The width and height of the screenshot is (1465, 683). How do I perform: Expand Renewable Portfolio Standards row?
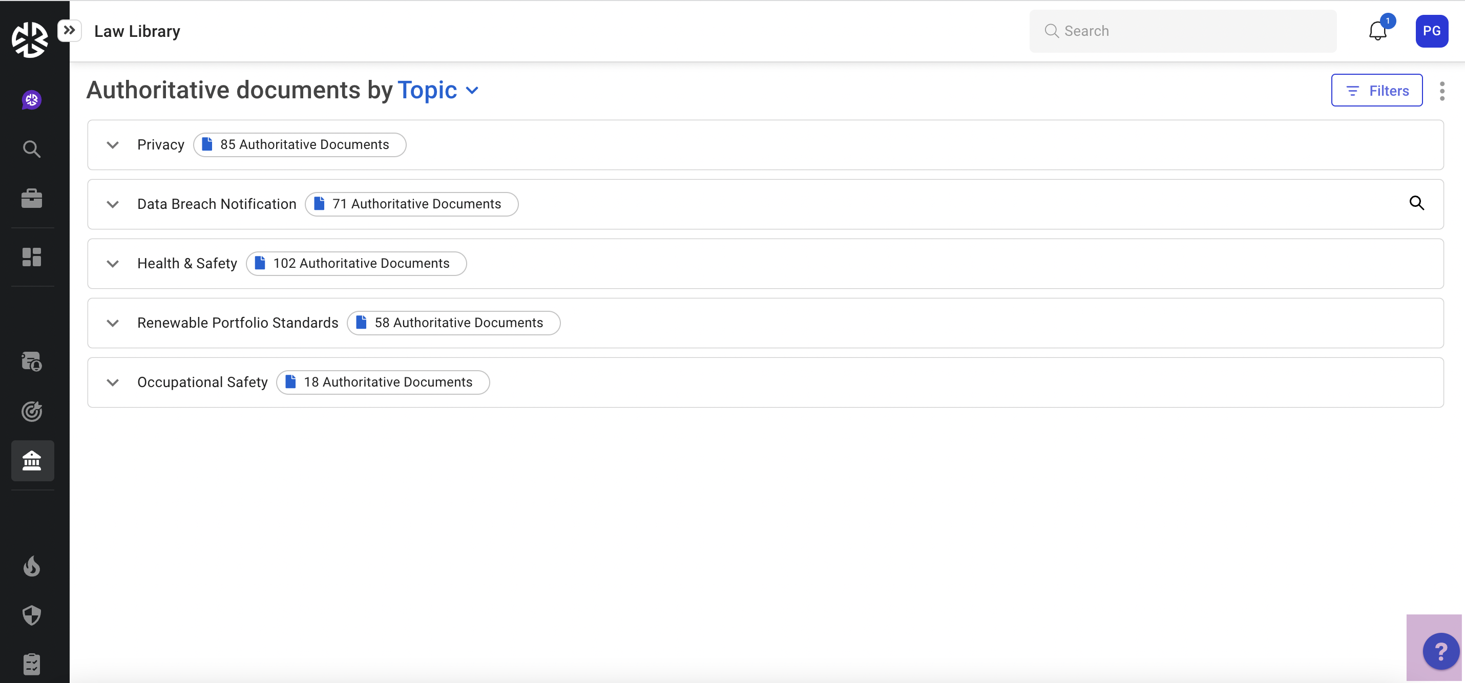click(x=113, y=323)
